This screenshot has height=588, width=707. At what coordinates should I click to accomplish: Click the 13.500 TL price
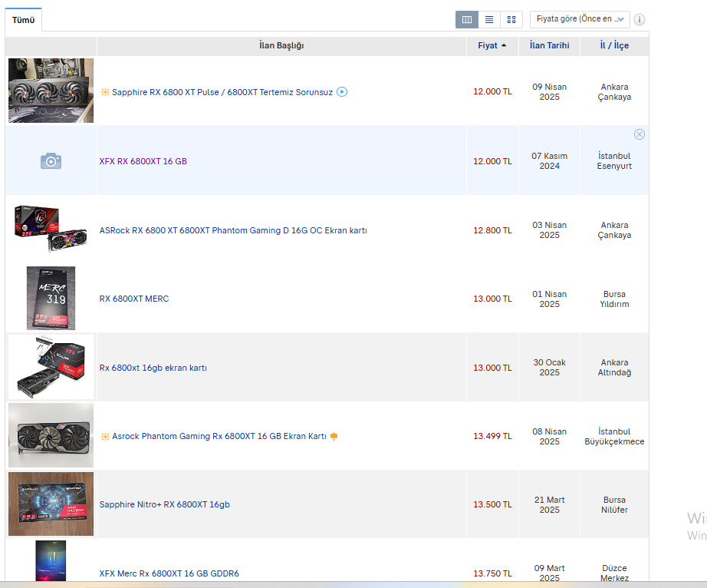492,504
